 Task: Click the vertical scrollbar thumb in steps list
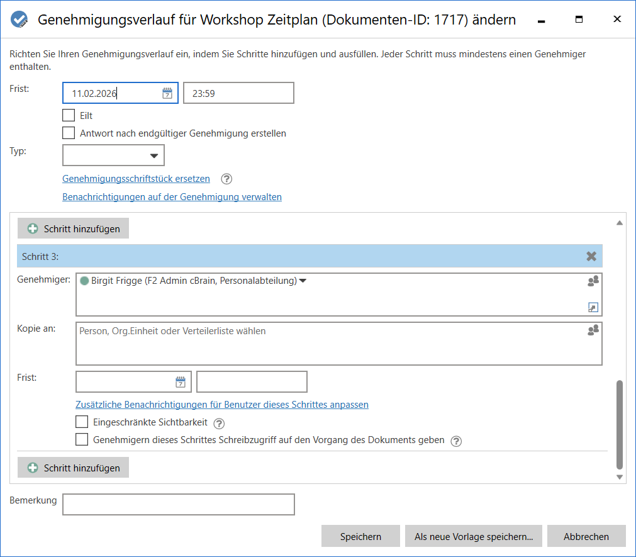pos(620,425)
